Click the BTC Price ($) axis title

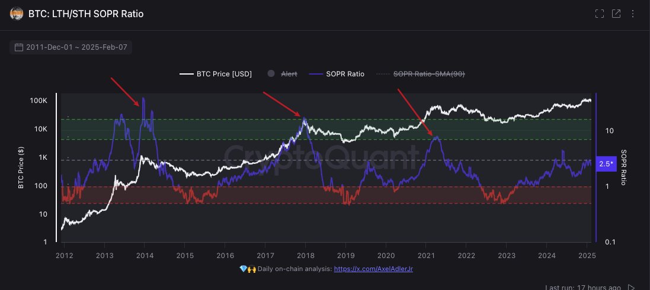(21, 169)
